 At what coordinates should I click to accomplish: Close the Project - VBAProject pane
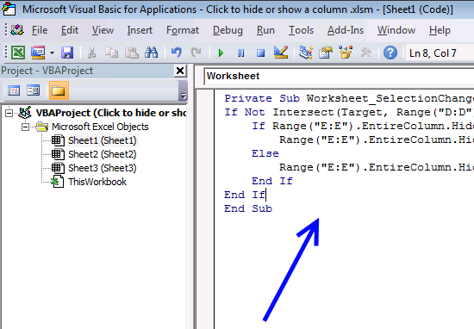180,71
